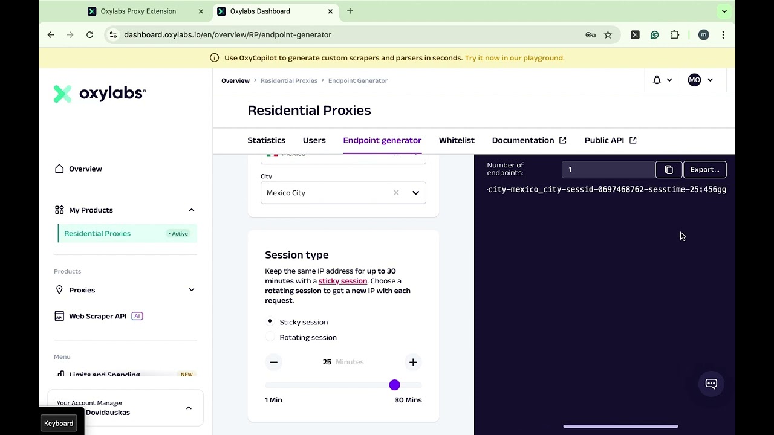Open the tab search dropdown
Image resolution: width=774 pixels, height=435 pixels.
tap(724, 11)
